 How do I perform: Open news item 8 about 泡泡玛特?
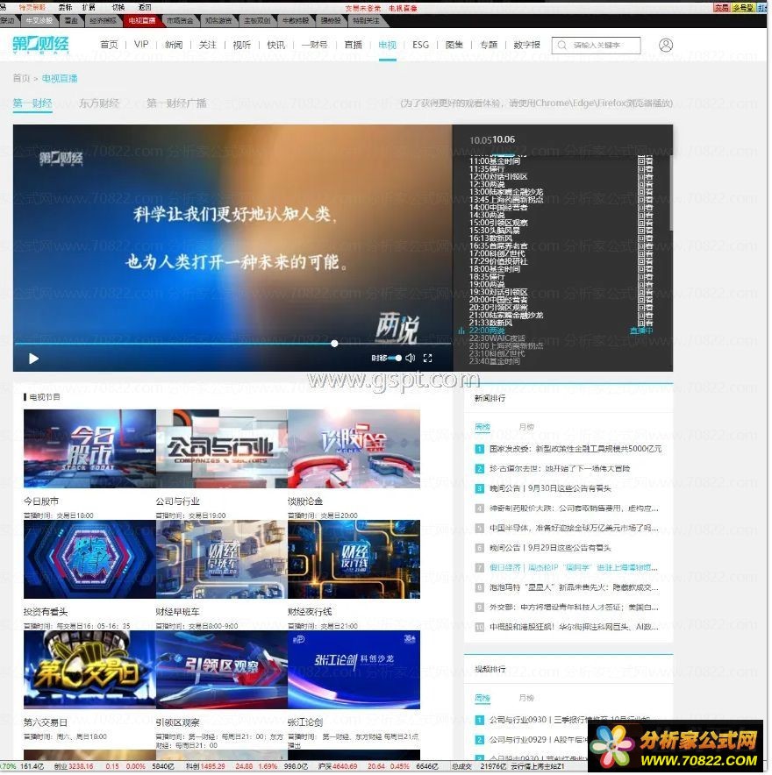[x=574, y=587]
